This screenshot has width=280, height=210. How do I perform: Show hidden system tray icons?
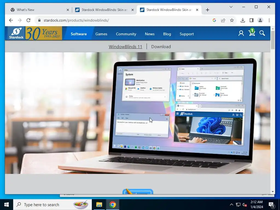[231, 205]
